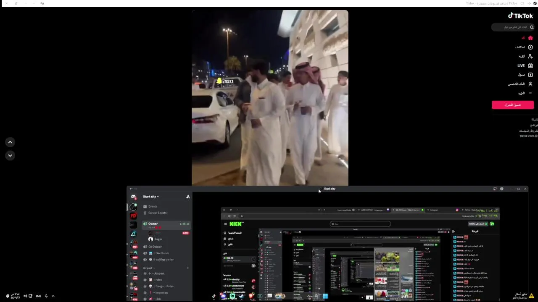Open the Kick hamburger menu
The width and height of the screenshot is (538, 302).
tap(225, 224)
